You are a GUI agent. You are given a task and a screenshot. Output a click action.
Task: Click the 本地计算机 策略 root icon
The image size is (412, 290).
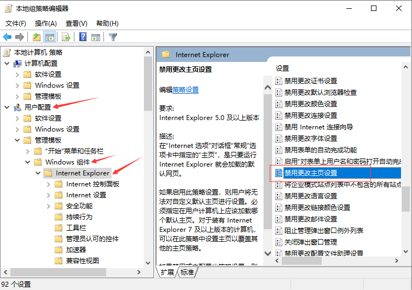pos(7,53)
